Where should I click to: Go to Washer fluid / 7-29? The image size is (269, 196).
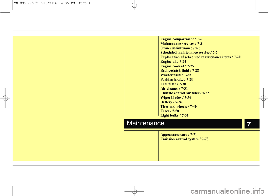pos(175,75)
